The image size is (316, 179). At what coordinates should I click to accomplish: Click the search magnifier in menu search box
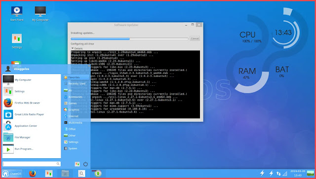tap(58, 164)
